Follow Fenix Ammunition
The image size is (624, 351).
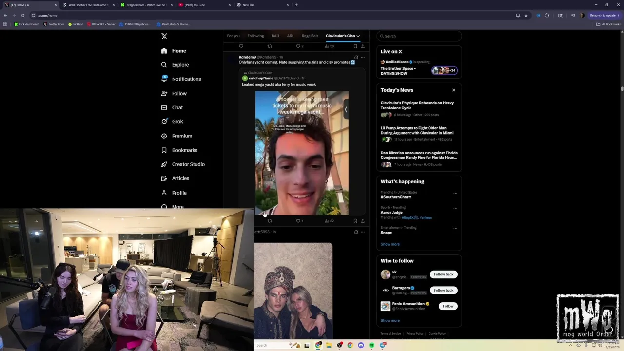(x=448, y=306)
